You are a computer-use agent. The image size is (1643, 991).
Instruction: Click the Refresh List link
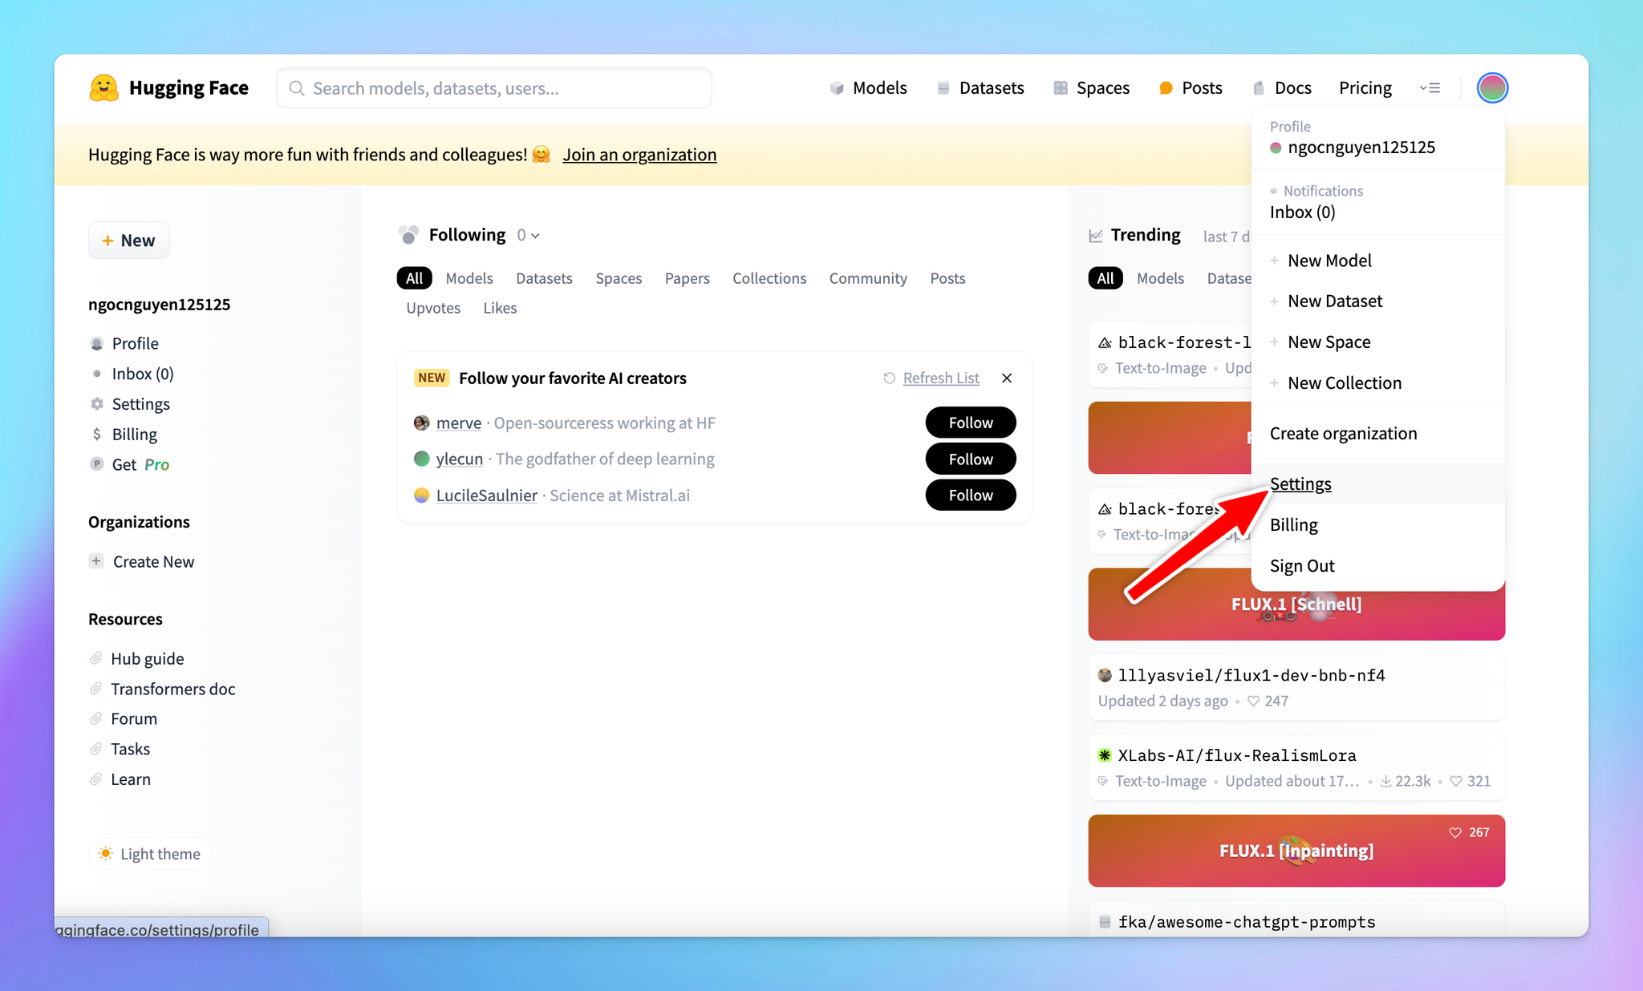pos(941,378)
